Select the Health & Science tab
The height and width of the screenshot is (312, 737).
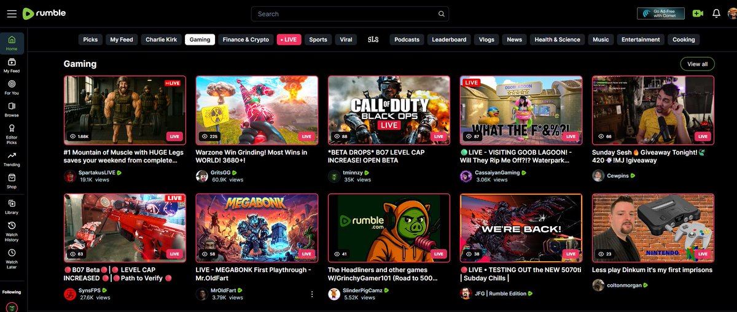[x=557, y=39]
